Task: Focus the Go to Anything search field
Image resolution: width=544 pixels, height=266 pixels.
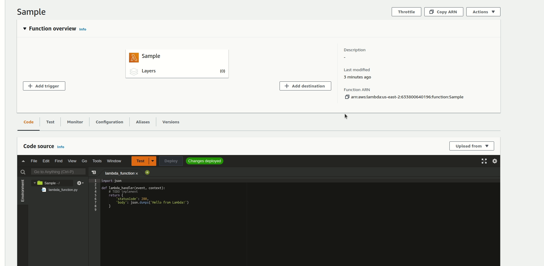Action: (58, 172)
